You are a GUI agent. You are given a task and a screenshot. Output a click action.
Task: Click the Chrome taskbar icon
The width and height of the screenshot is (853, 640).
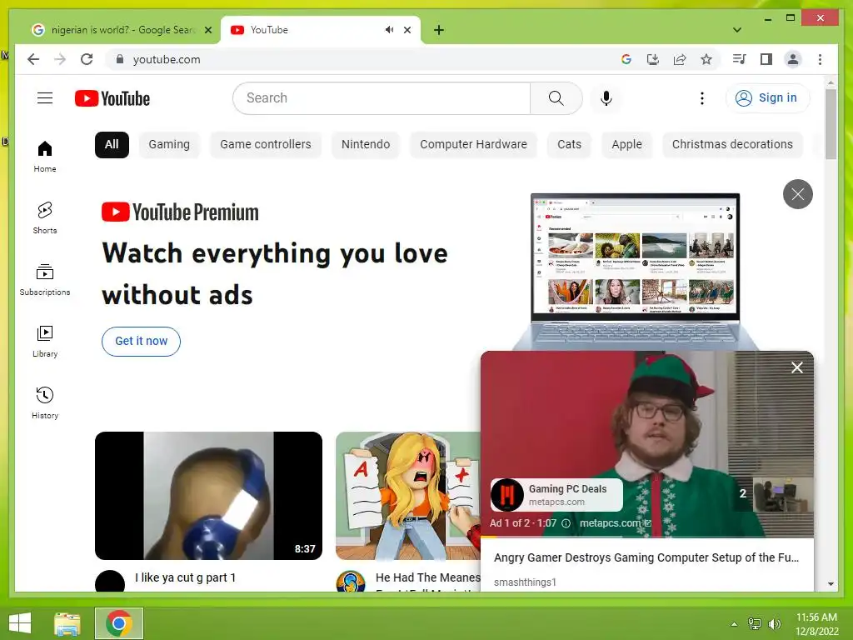[119, 623]
